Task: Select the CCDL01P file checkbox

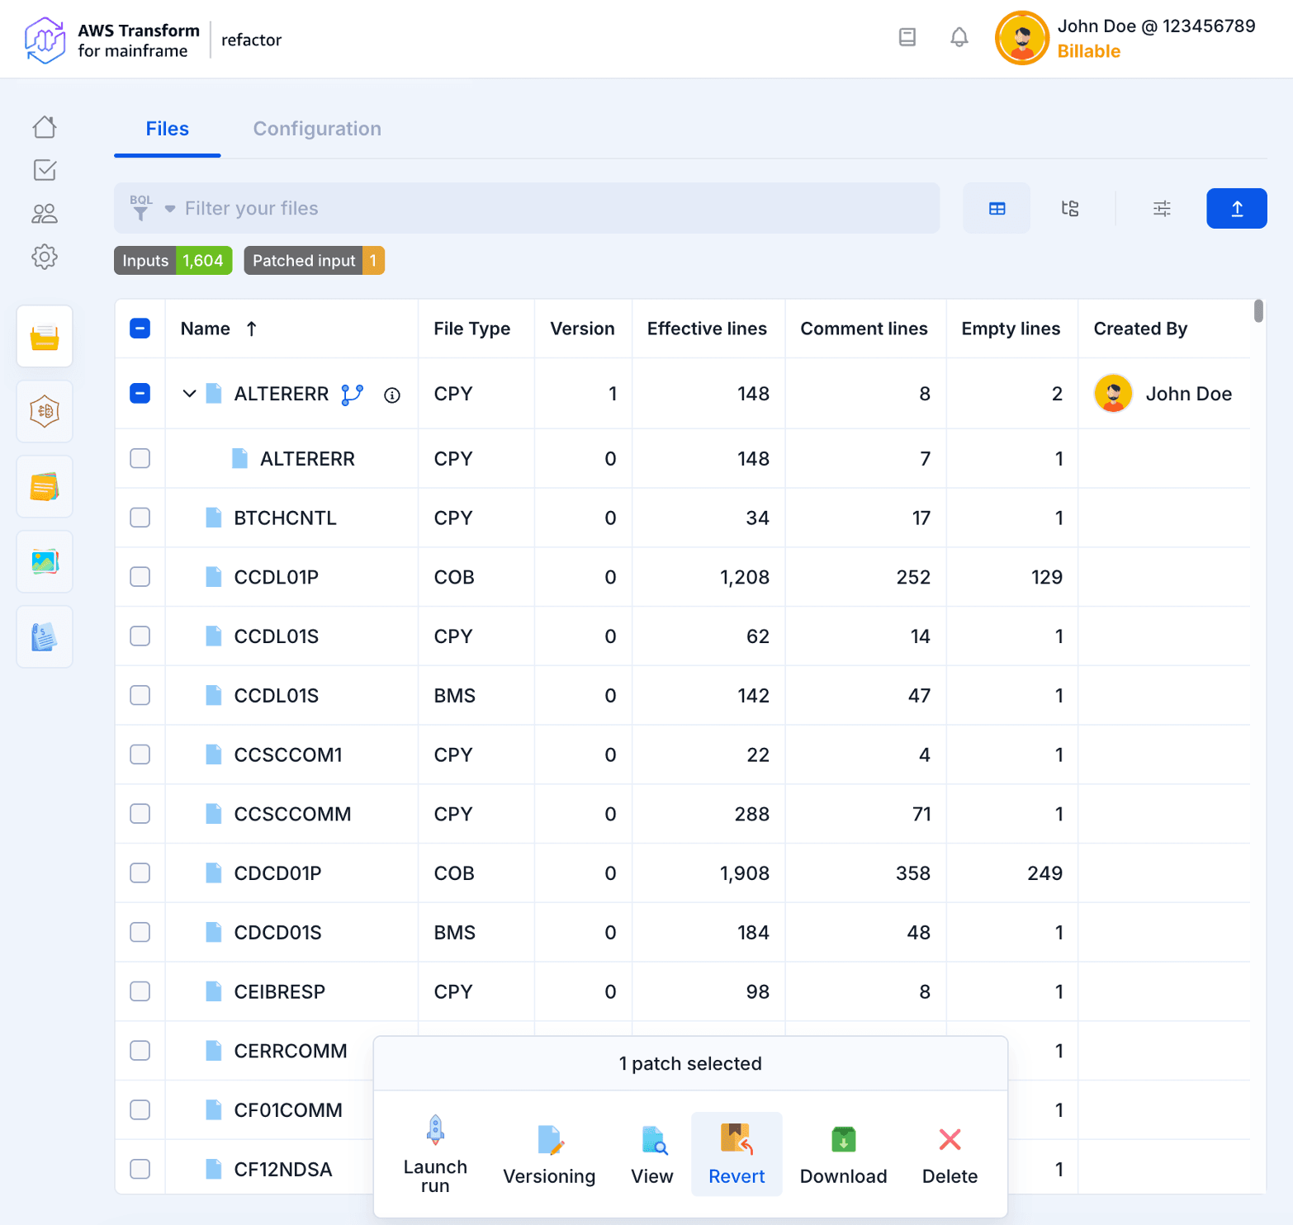Action: [140, 577]
